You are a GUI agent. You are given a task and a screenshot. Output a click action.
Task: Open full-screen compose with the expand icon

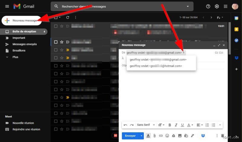[x=219, y=45]
